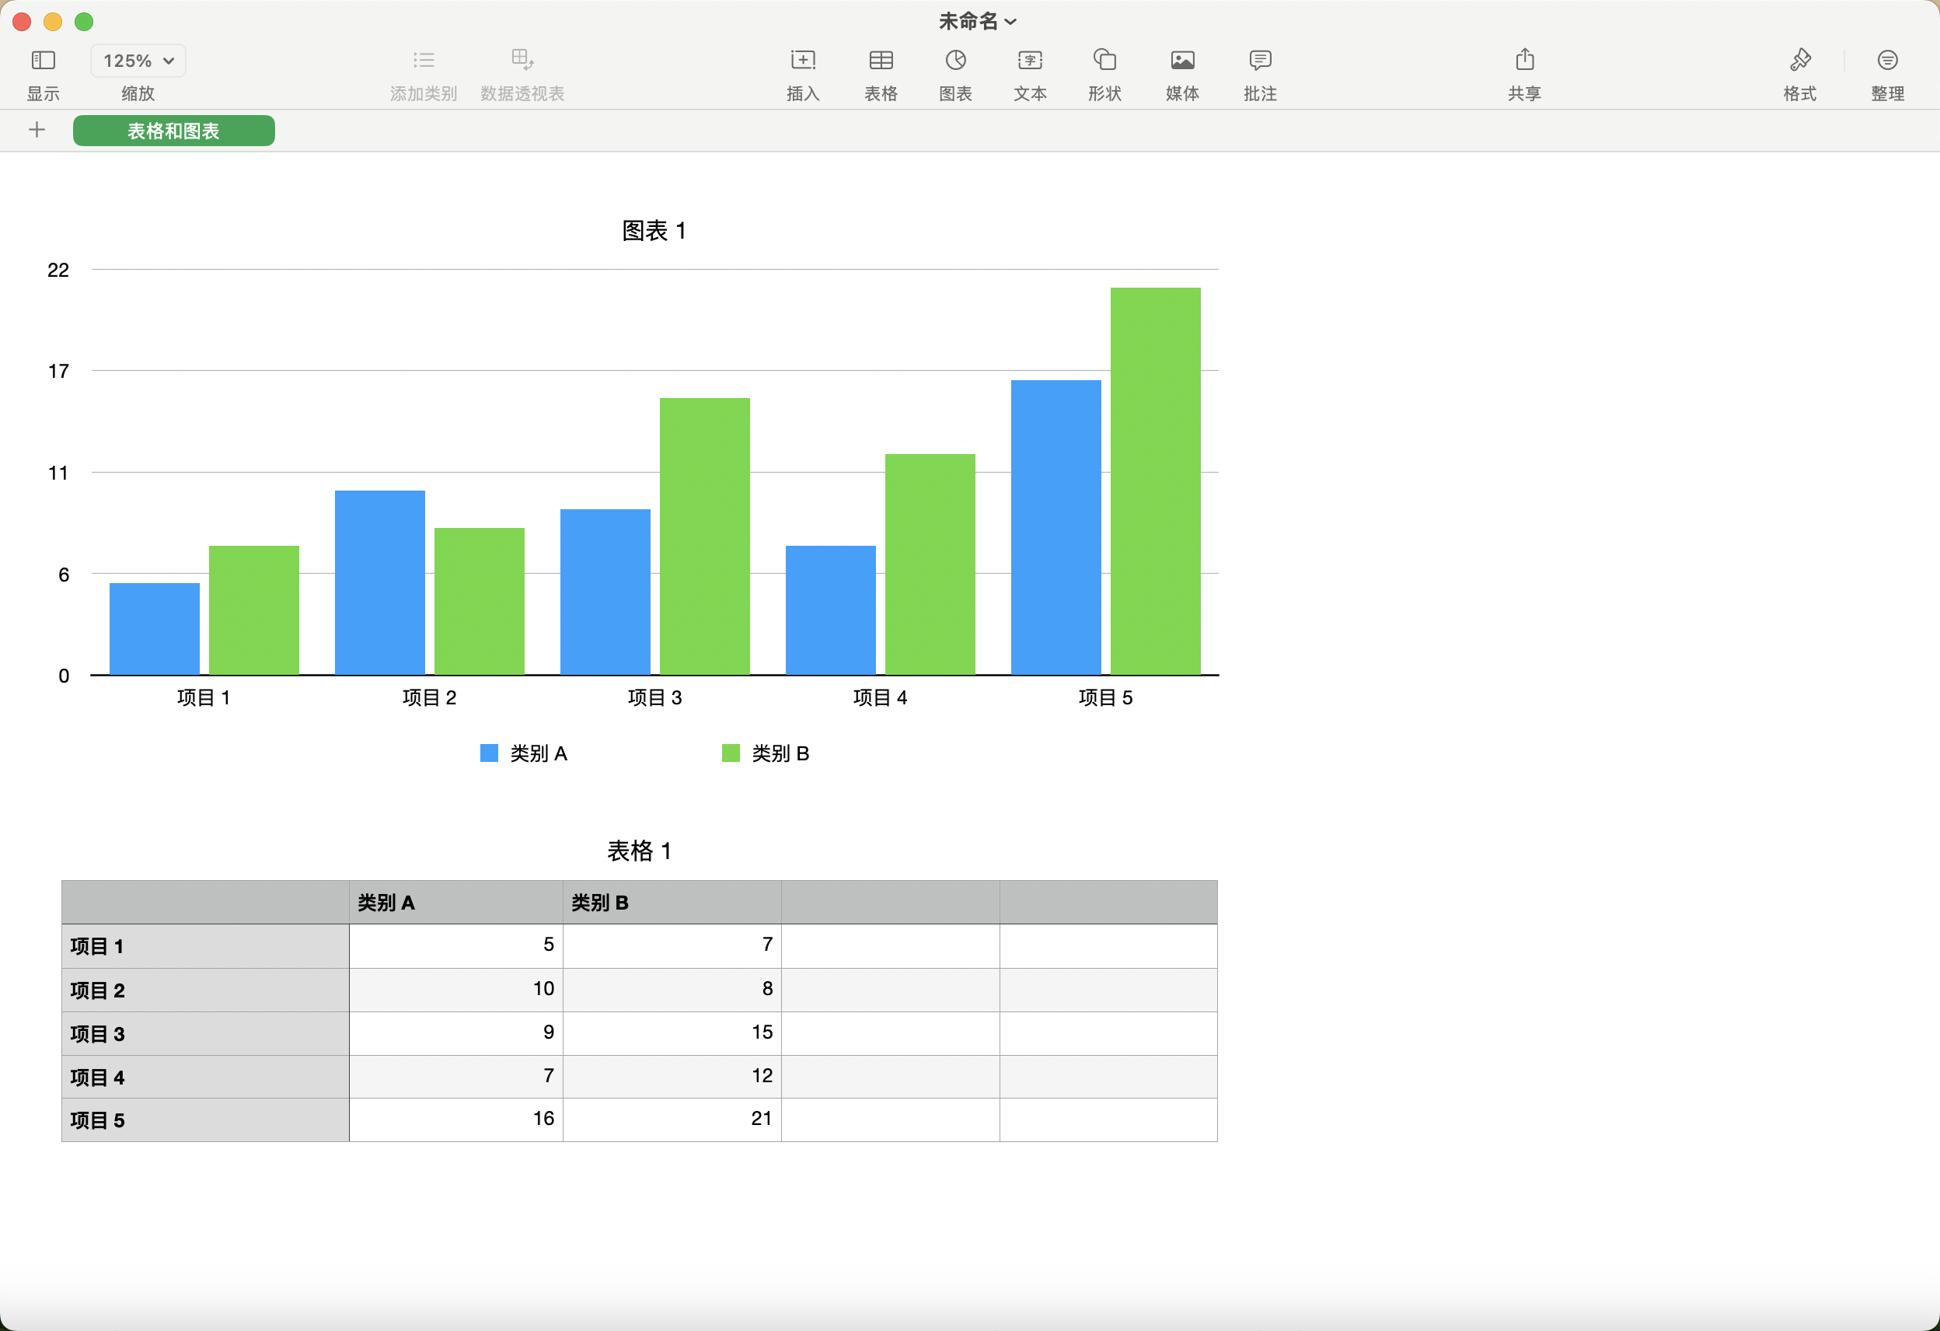The image size is (1940, 1331).
Task: Click the 添加类别 toolbar icon
Action: pyautogui.click(x=424, y=60)
